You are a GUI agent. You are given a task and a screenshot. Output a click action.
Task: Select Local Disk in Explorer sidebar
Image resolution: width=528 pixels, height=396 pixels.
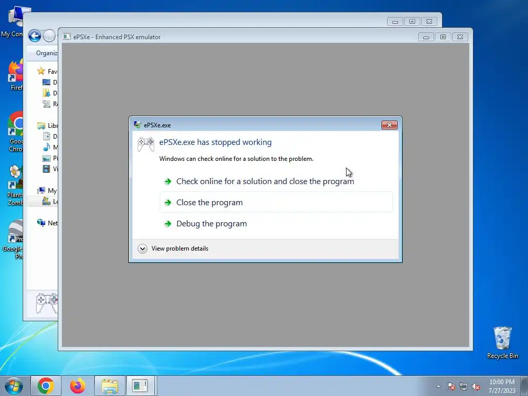(49, 202)
